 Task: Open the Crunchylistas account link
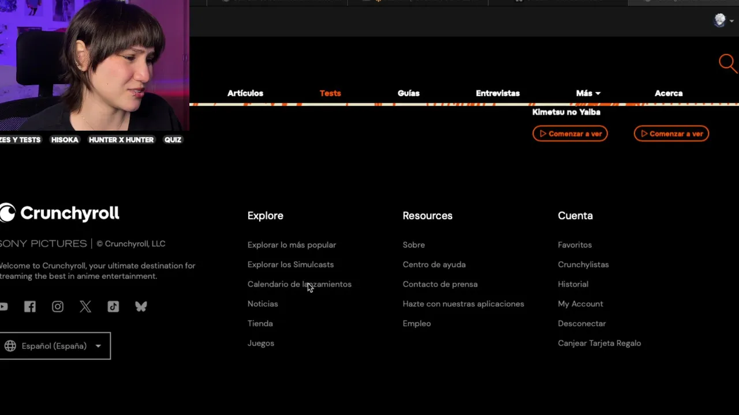[583, 265]
